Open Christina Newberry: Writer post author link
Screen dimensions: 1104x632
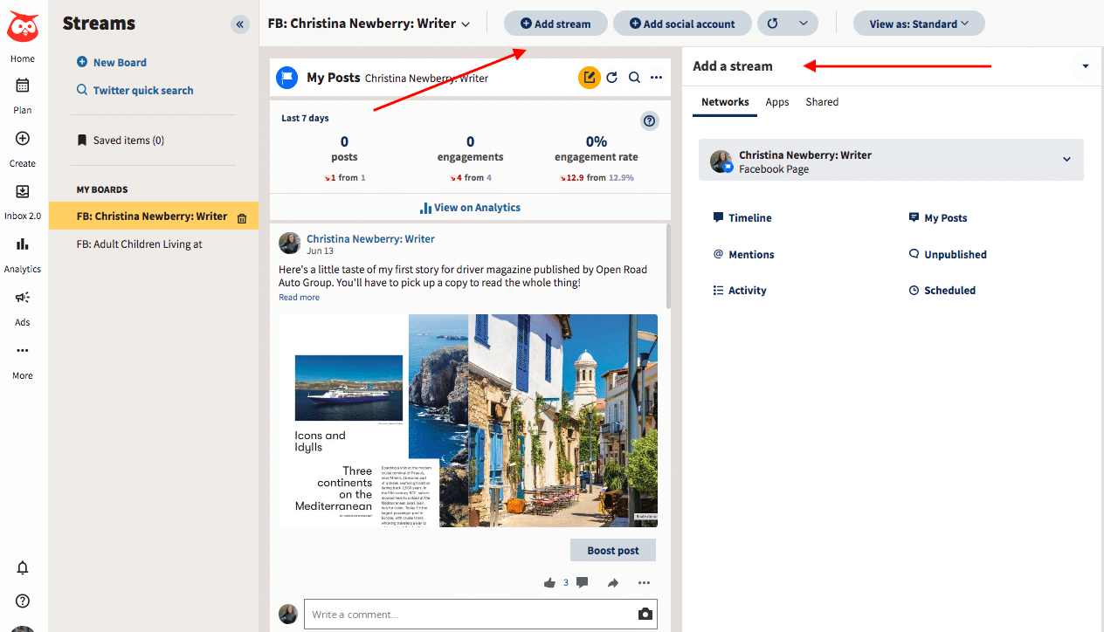pyautogui.click(x=370, y=239)
